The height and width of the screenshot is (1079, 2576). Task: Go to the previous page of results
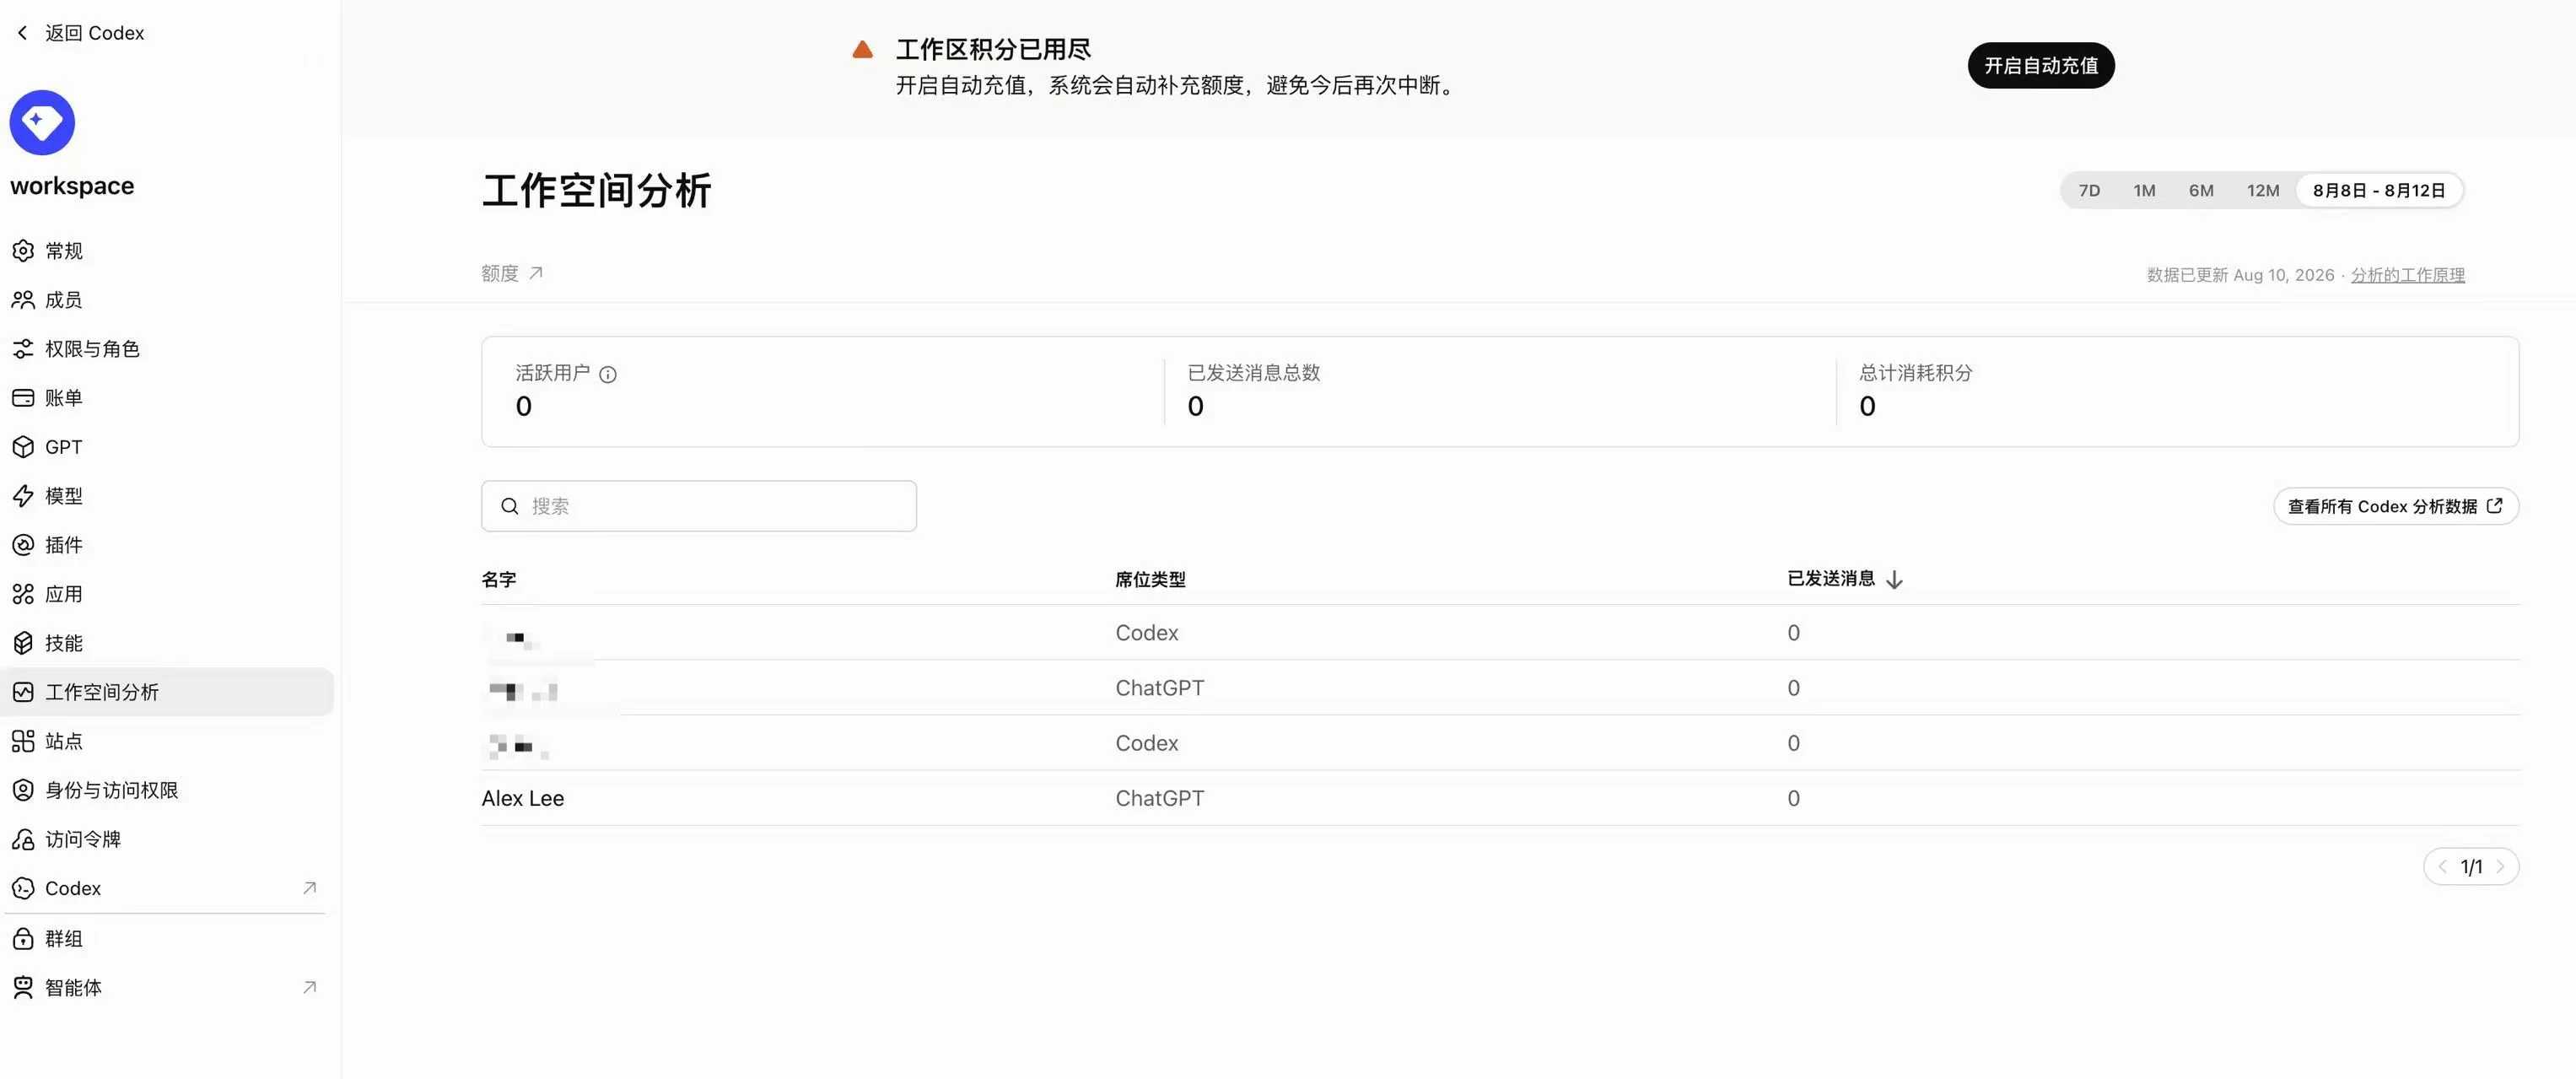(2442, 867)
